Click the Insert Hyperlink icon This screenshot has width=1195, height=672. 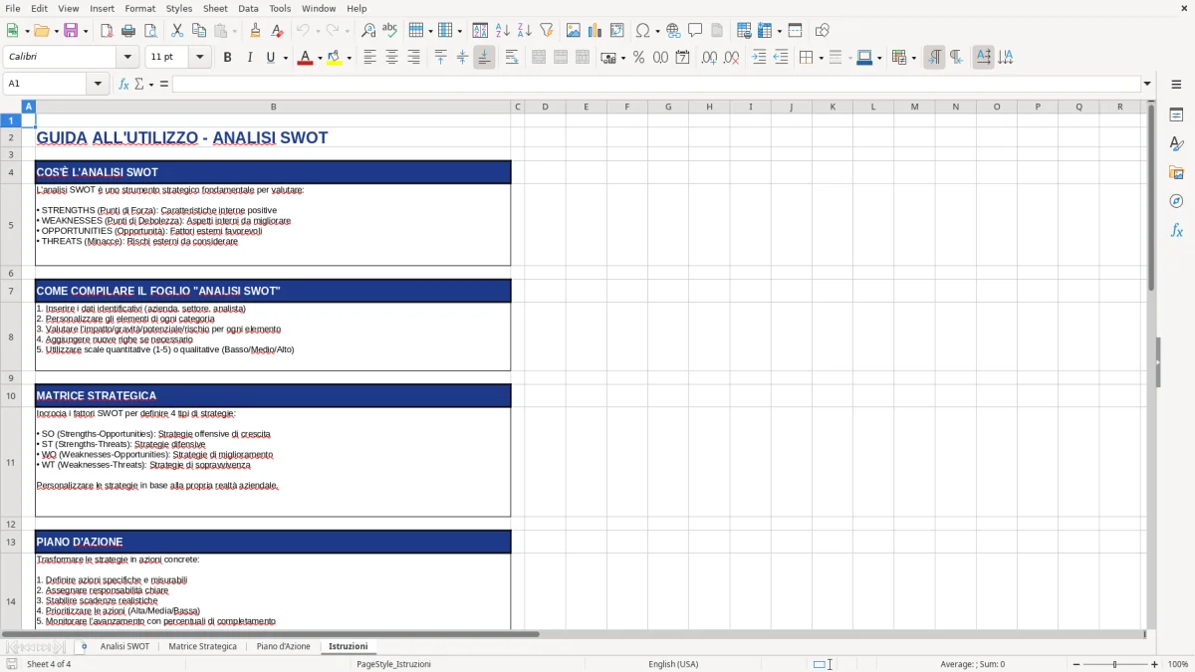pyautogui.click(x=673, y=30)
